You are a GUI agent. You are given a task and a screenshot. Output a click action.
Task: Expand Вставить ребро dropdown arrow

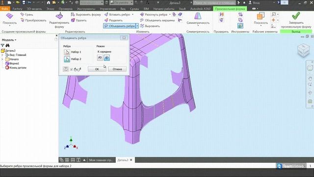[x=132, y=14]
